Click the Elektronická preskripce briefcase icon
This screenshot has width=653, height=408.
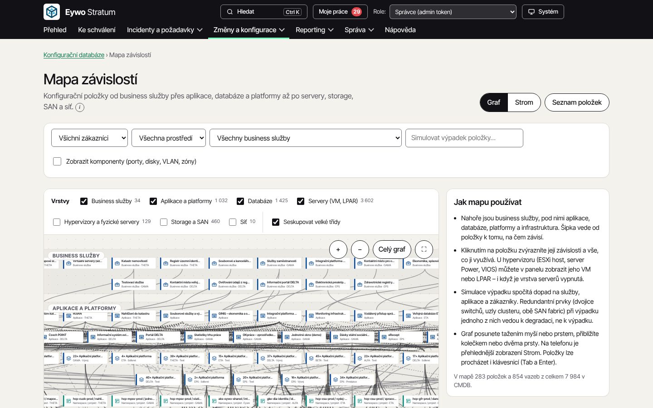(x=311, y=284)
